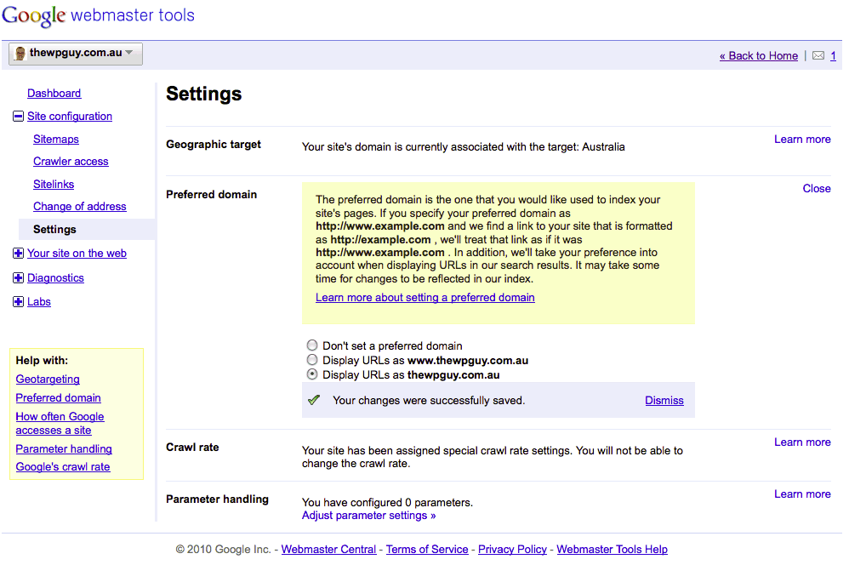This screenshot has width=849, height=565.
Task: Open the Diagnostics menu link
Action: point(56,278)
